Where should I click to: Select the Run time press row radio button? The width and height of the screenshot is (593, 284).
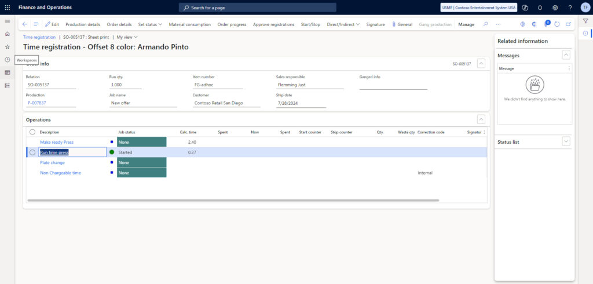coord(32,152)
